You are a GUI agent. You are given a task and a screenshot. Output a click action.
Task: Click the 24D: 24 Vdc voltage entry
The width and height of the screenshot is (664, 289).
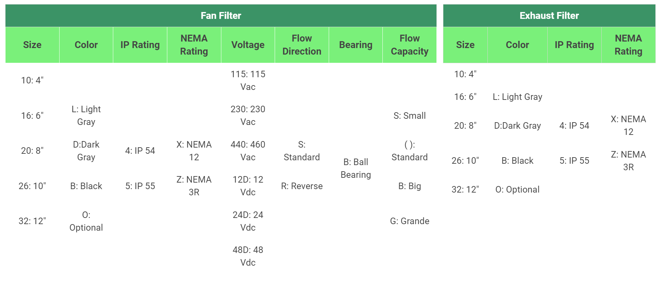click(x=248, y=221)
